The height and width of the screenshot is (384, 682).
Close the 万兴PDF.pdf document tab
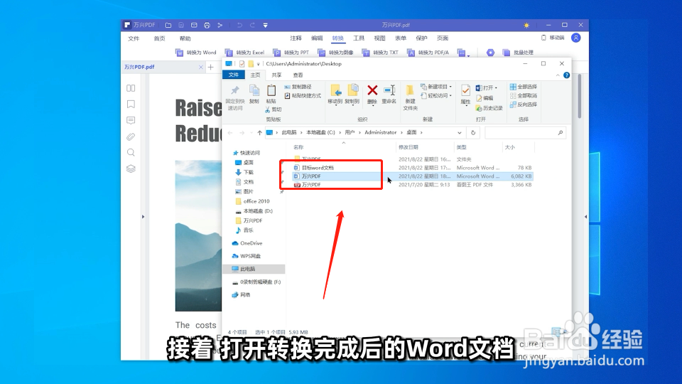(200, 67)
